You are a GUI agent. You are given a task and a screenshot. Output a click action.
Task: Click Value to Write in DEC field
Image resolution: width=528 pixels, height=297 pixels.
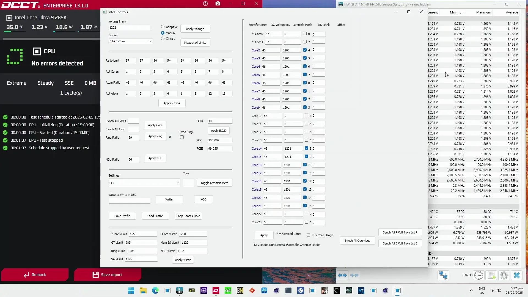(x=129, y=201)
